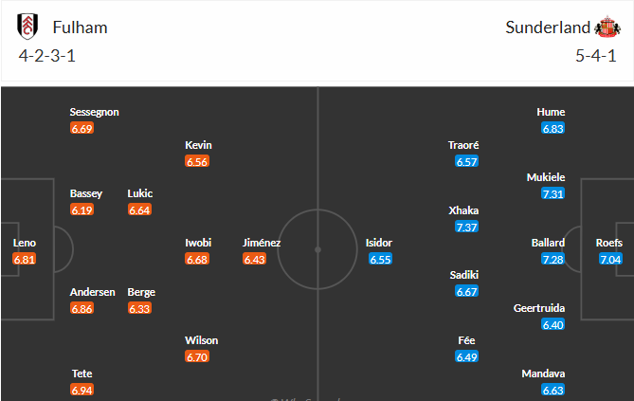Open Ballard's player details
634x401 pixels.
click(548, 243)
